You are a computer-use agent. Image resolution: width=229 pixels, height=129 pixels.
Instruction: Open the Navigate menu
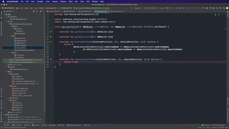[40, 1]
